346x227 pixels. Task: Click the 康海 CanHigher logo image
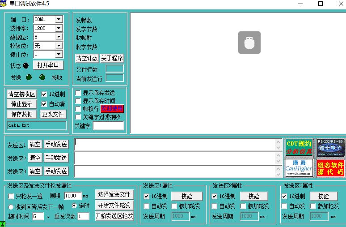[299, 168]
